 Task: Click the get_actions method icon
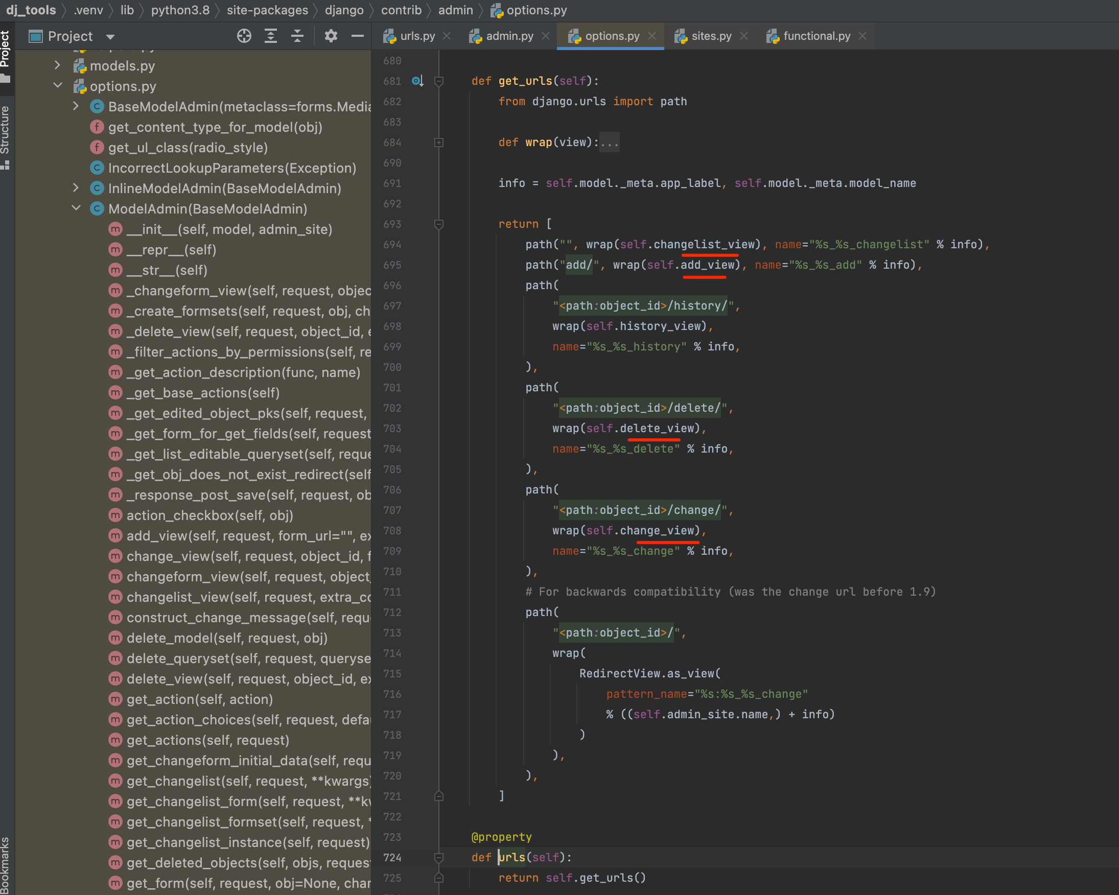[x=115, y=740]
